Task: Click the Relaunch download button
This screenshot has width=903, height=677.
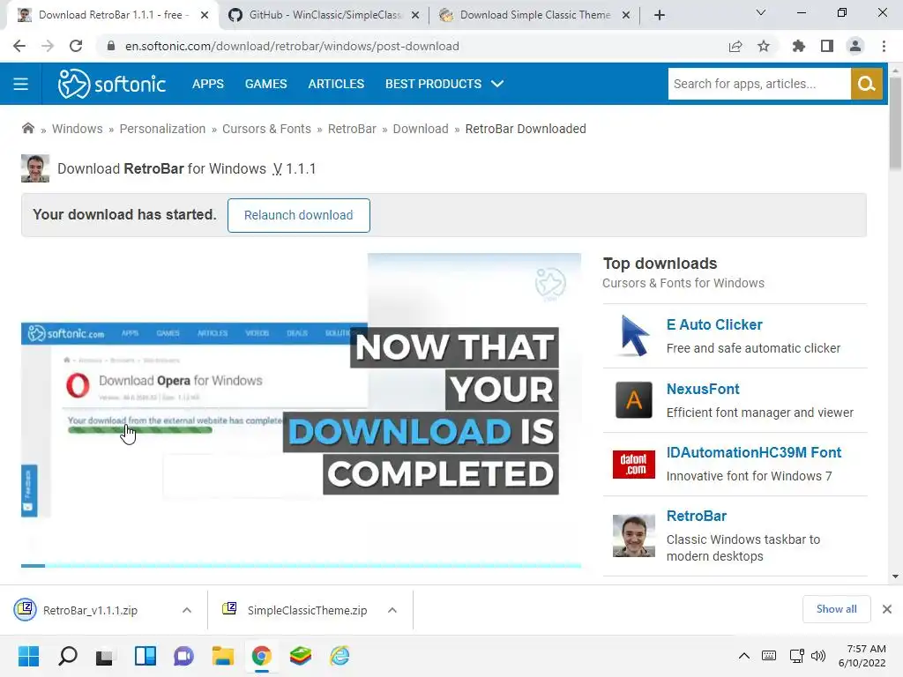Action: click(298, 215)
